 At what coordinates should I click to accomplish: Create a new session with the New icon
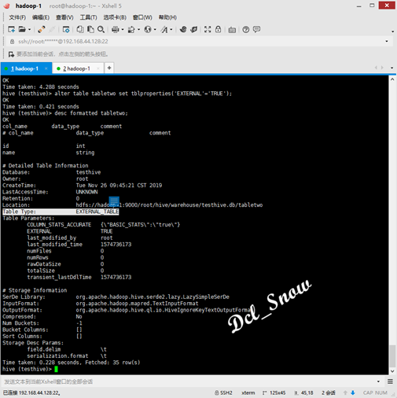pos(11,29)
